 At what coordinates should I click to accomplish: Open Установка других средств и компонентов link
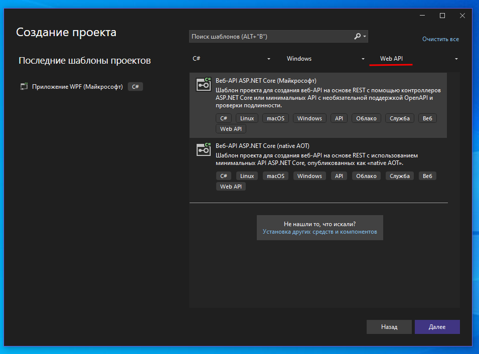320,232
